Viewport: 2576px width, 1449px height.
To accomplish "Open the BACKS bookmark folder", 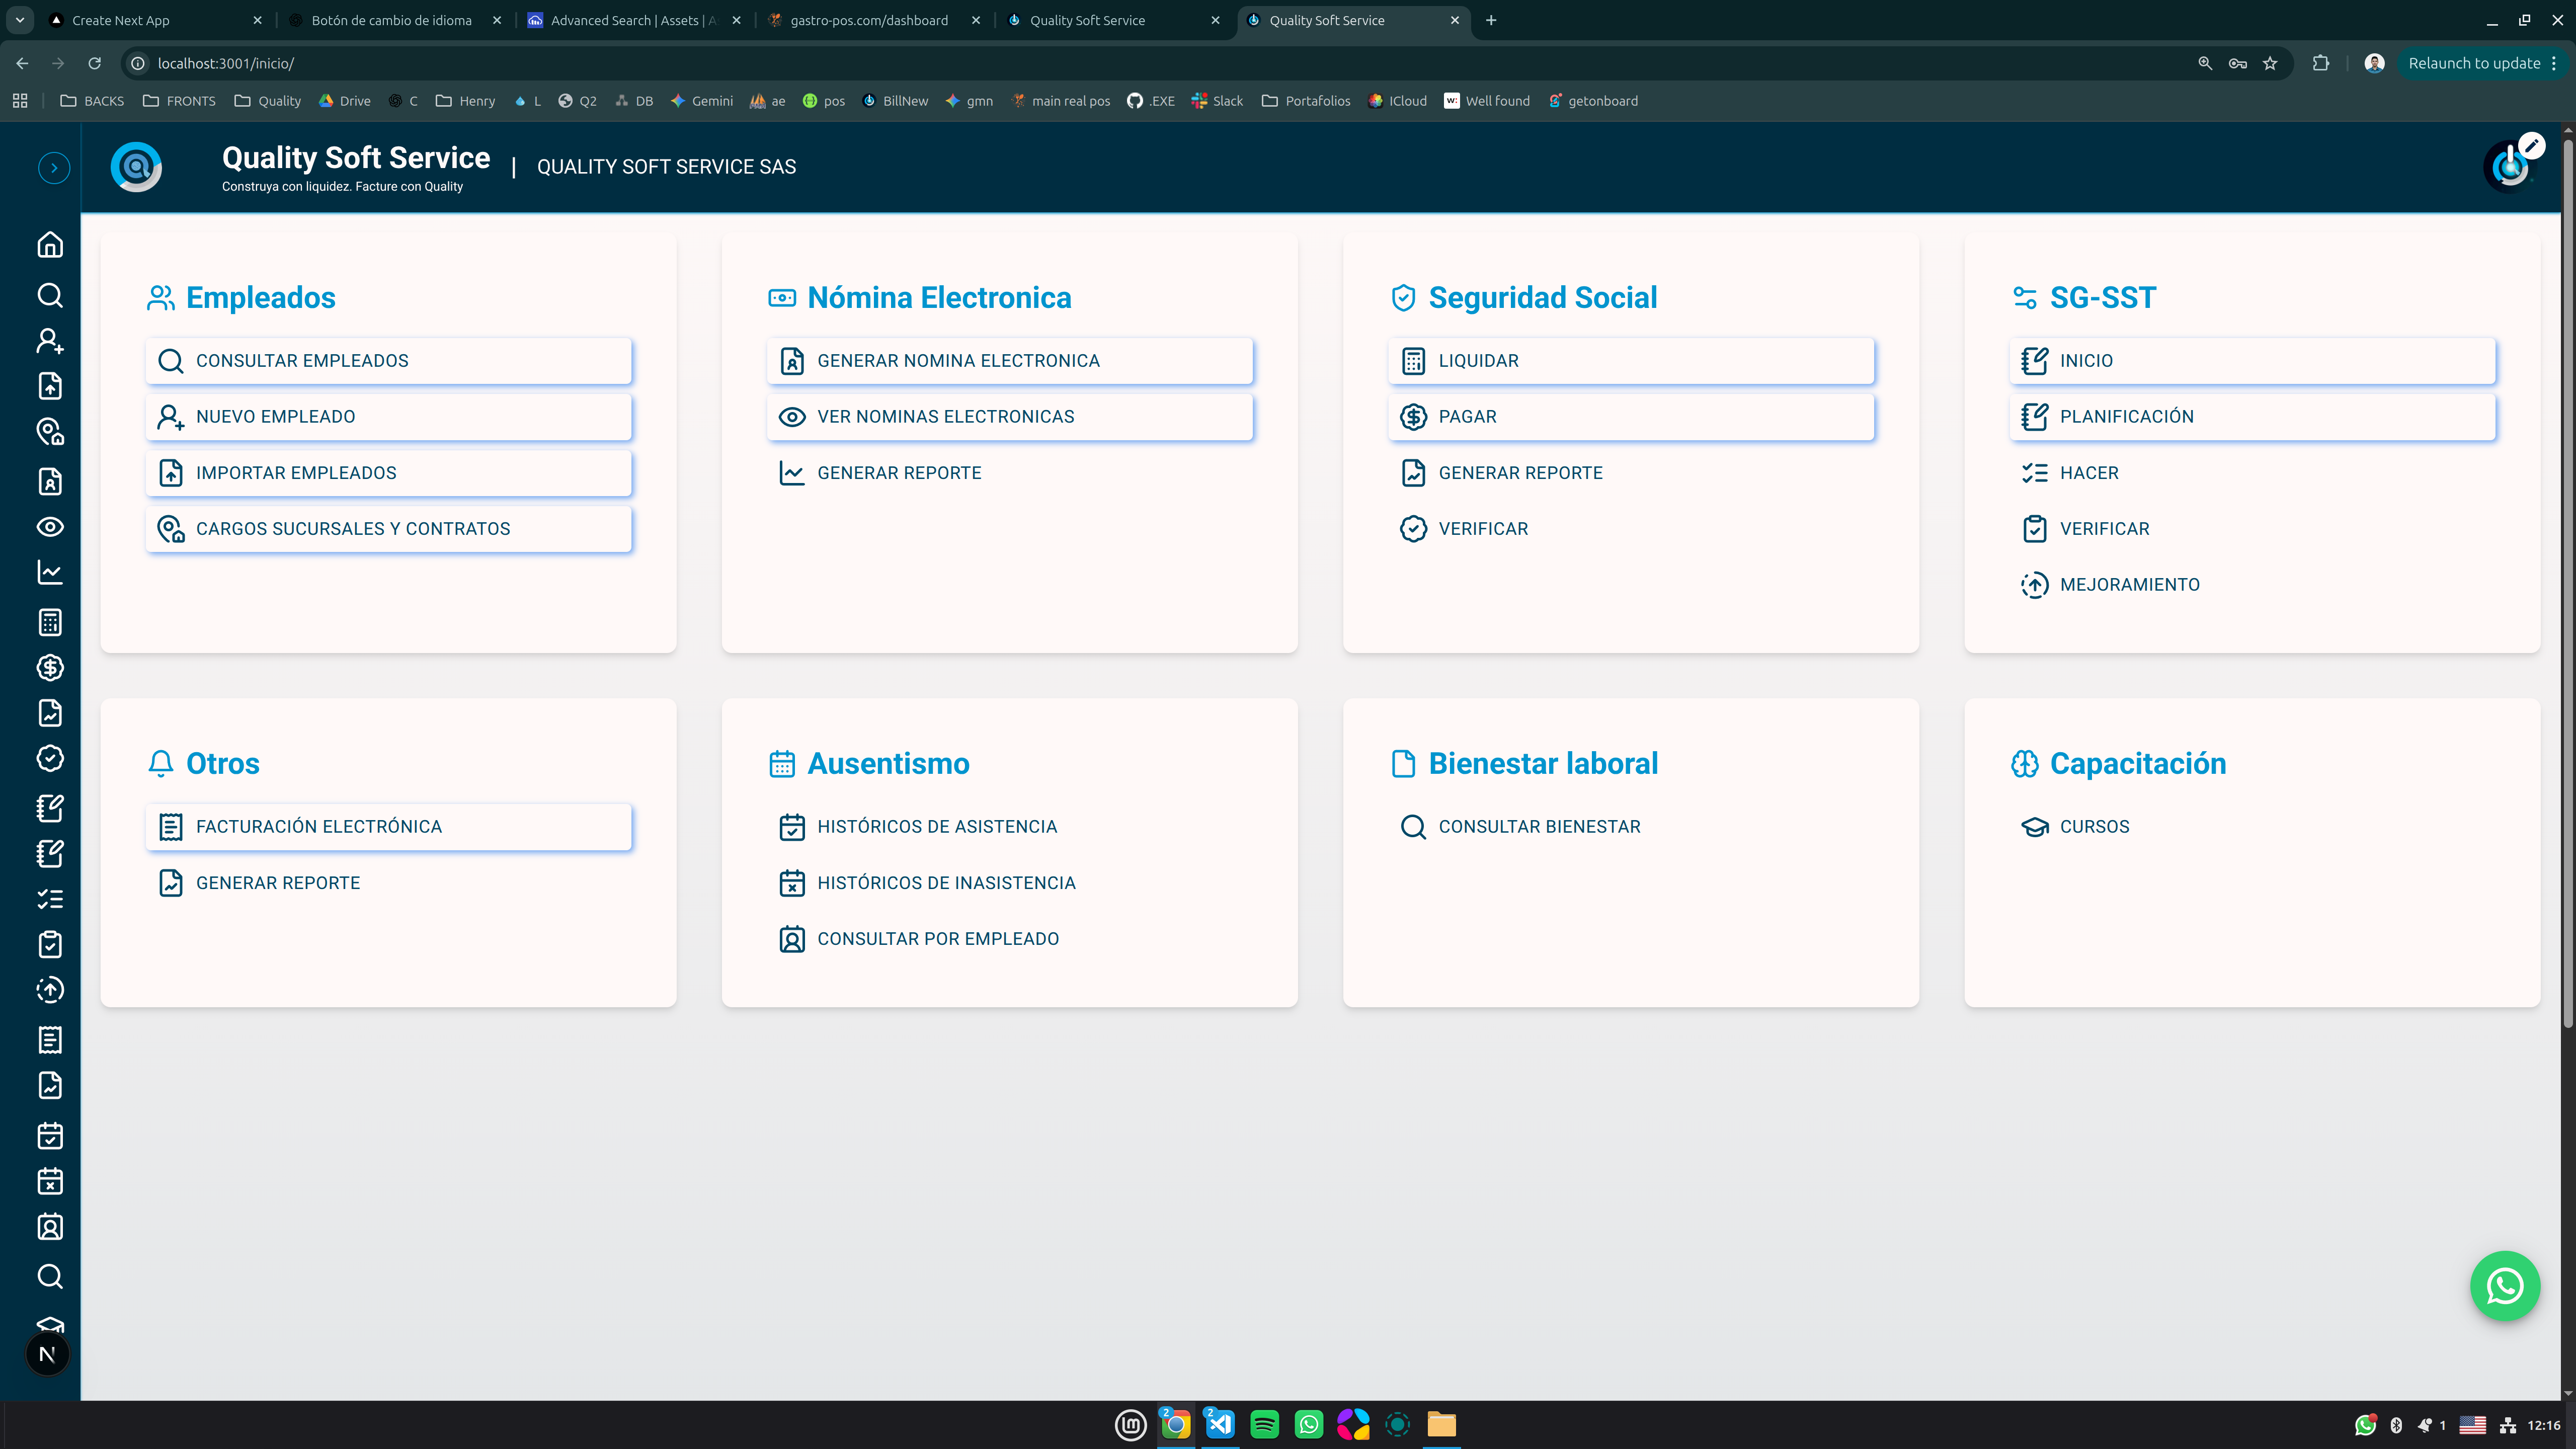I will (92, 101).
